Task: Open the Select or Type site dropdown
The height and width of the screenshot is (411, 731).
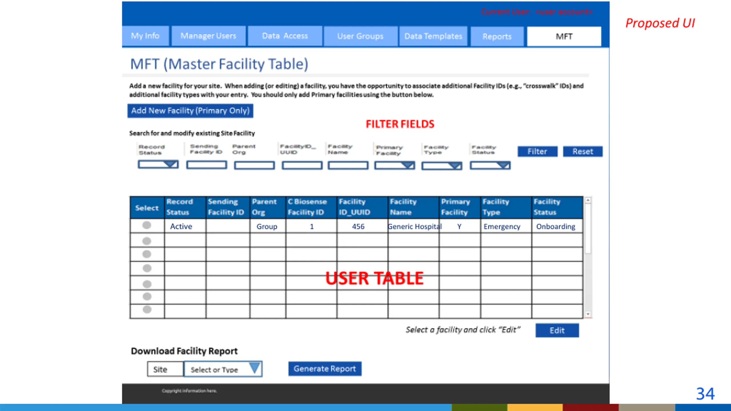Action: [254, 368]
